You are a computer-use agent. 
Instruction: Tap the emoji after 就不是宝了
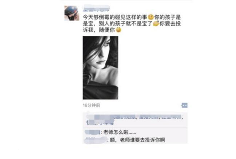click(156, 24)
